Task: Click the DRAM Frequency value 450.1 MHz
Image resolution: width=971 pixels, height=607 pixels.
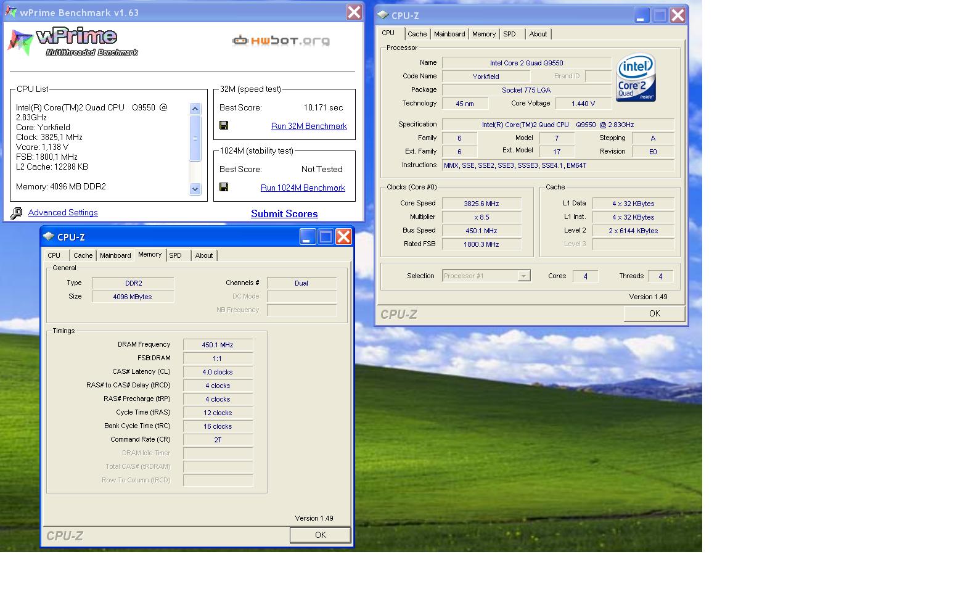Action: tap(218, 345)
